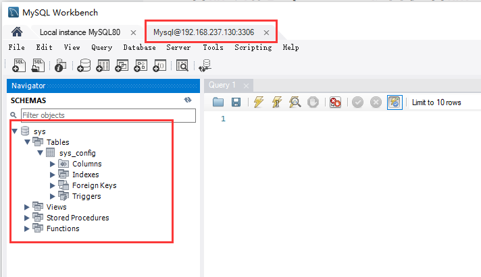Open the View menu
Image resolution: width=481 pixels, height=277 pixels.
(72, 47)
